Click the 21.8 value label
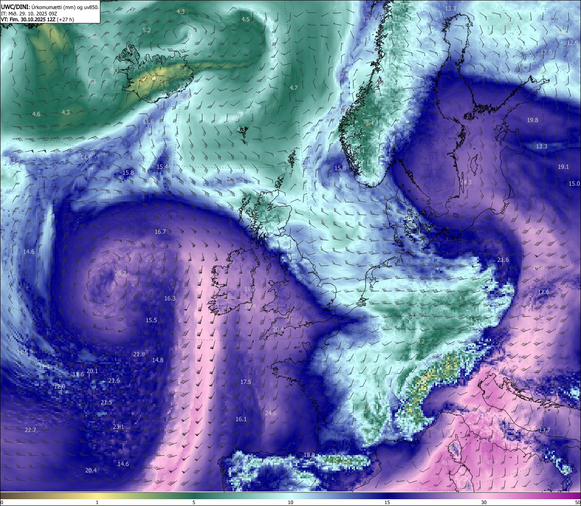581x506 pixels. 139,354
